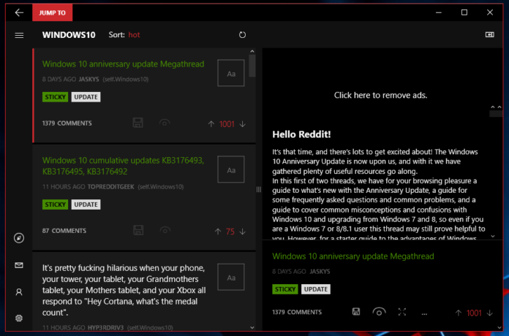Screen dimensions: 509x336
Task: Open the JUMP TO button
Action: tap(52, 12)
